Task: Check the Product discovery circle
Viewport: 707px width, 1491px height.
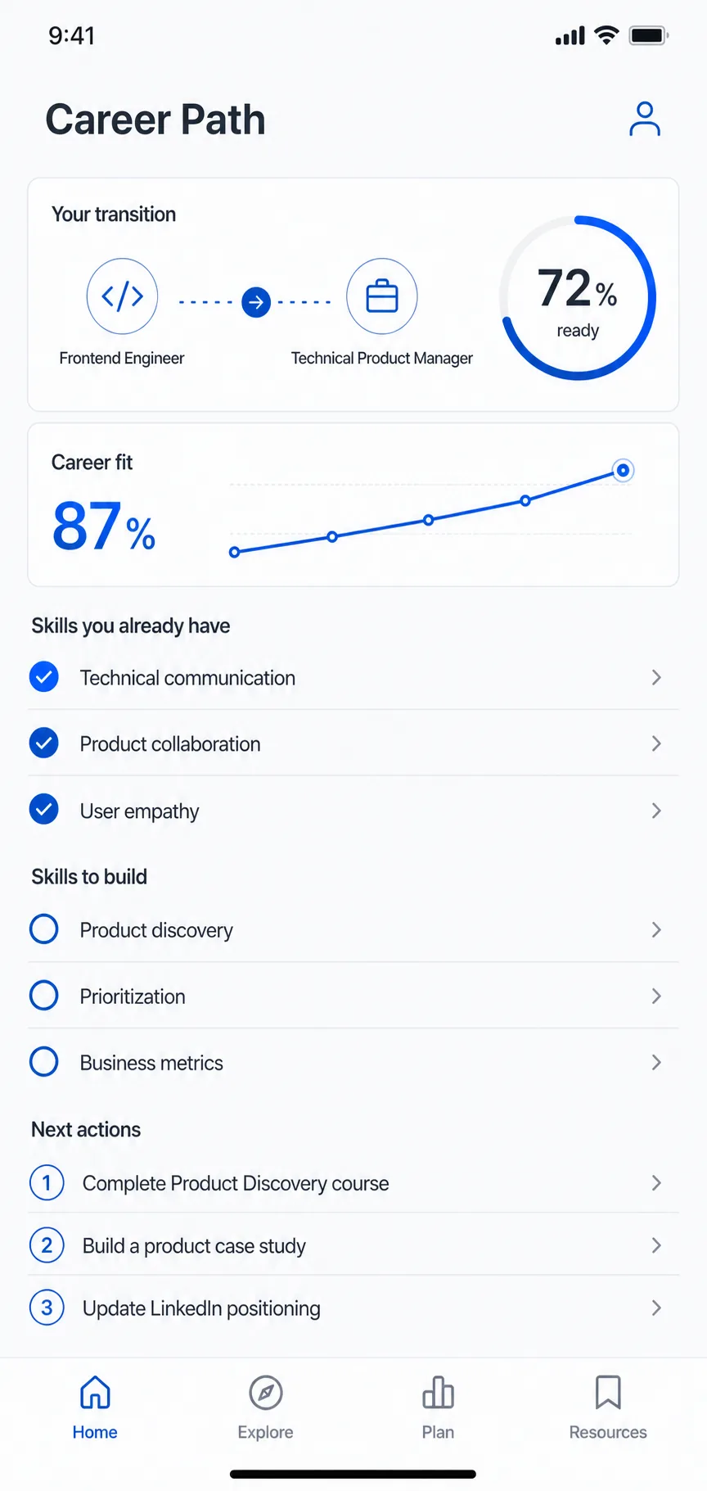Action: (44, 929)
